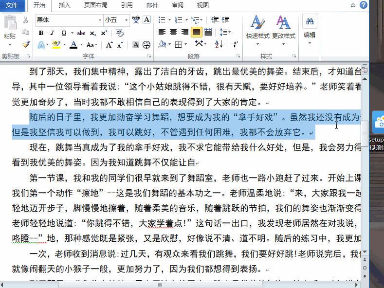This screenshot has width=384, height=288.
Task: Apply the yellow text highlight color
Action: 56,45
